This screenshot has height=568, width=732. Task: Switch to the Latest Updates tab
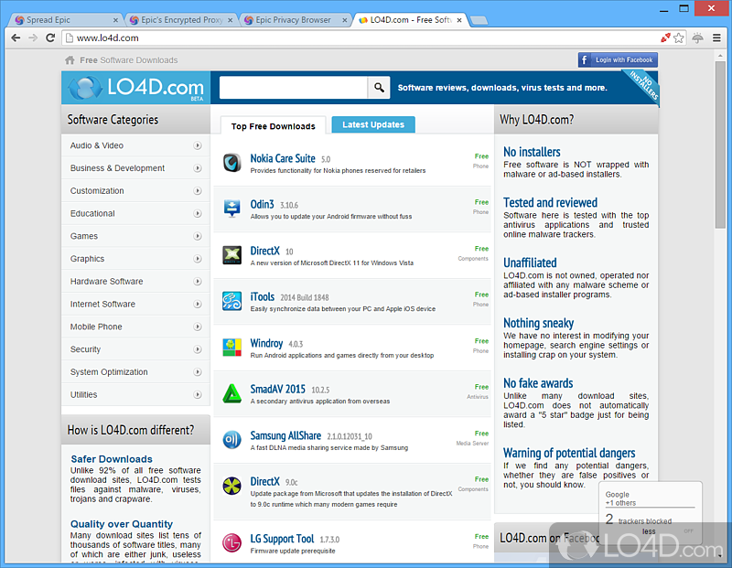pos(373,124)
